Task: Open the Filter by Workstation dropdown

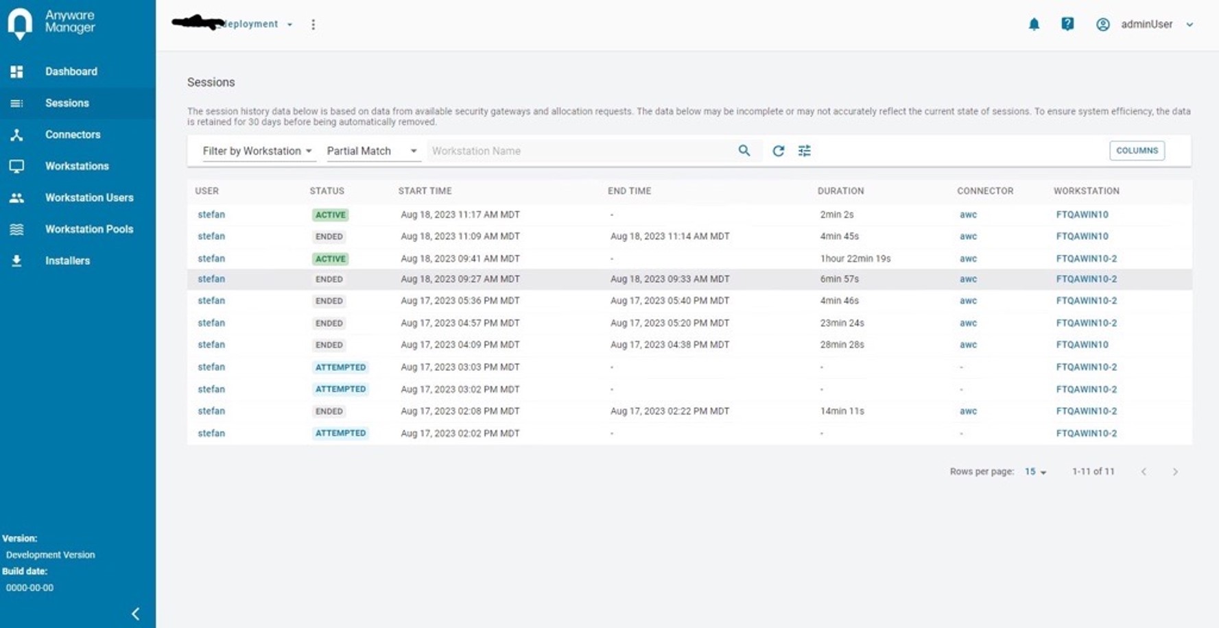Action: [x=259, y=151]
